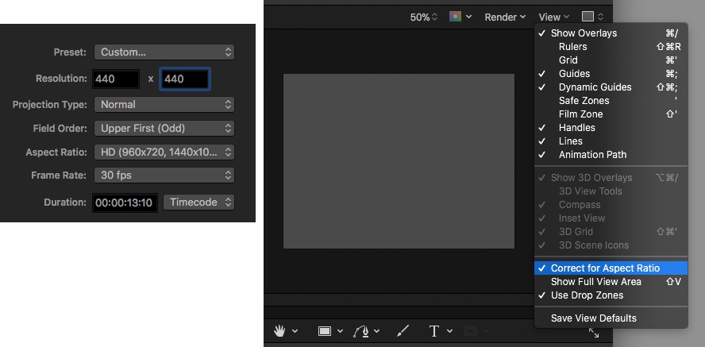Choose Show Full View Area
This screenshot has width=705, height=347.
coord(595,282)
